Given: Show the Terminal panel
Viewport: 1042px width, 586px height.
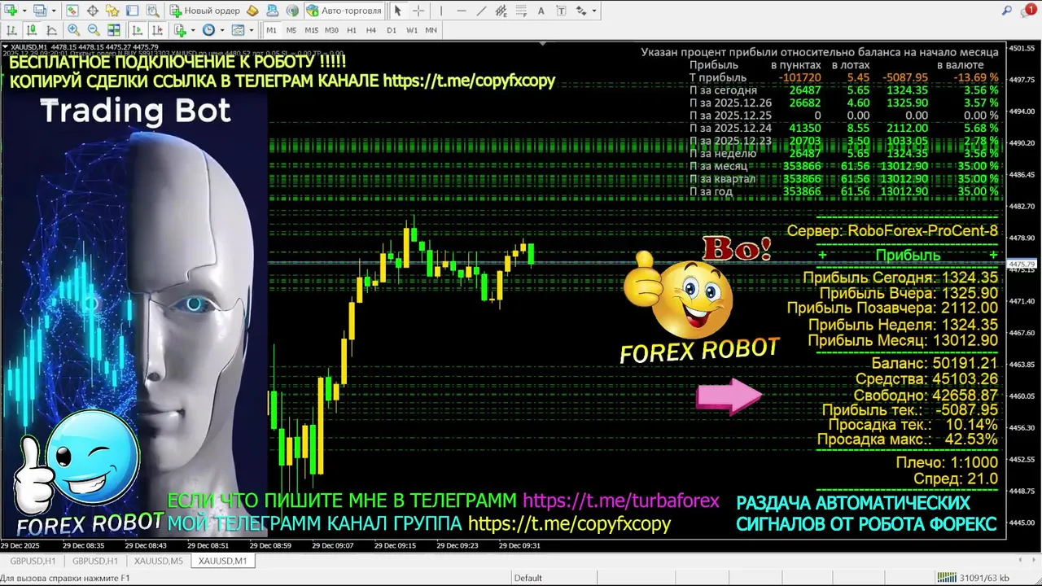Looking at the screenshot, I should (x=132, y=11).
